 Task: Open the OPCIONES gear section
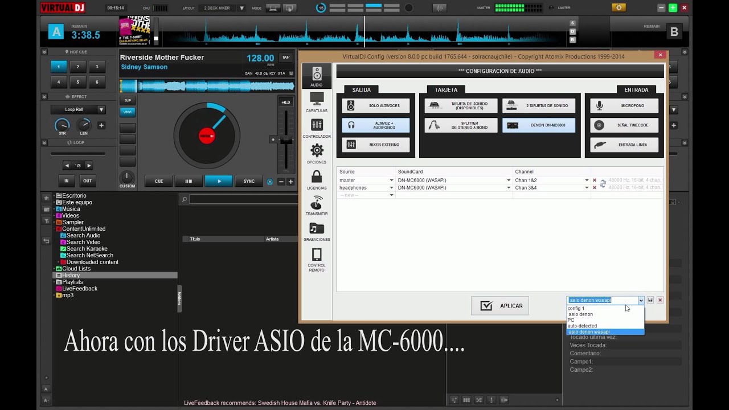pyautogui.click(x=317, y=154)
